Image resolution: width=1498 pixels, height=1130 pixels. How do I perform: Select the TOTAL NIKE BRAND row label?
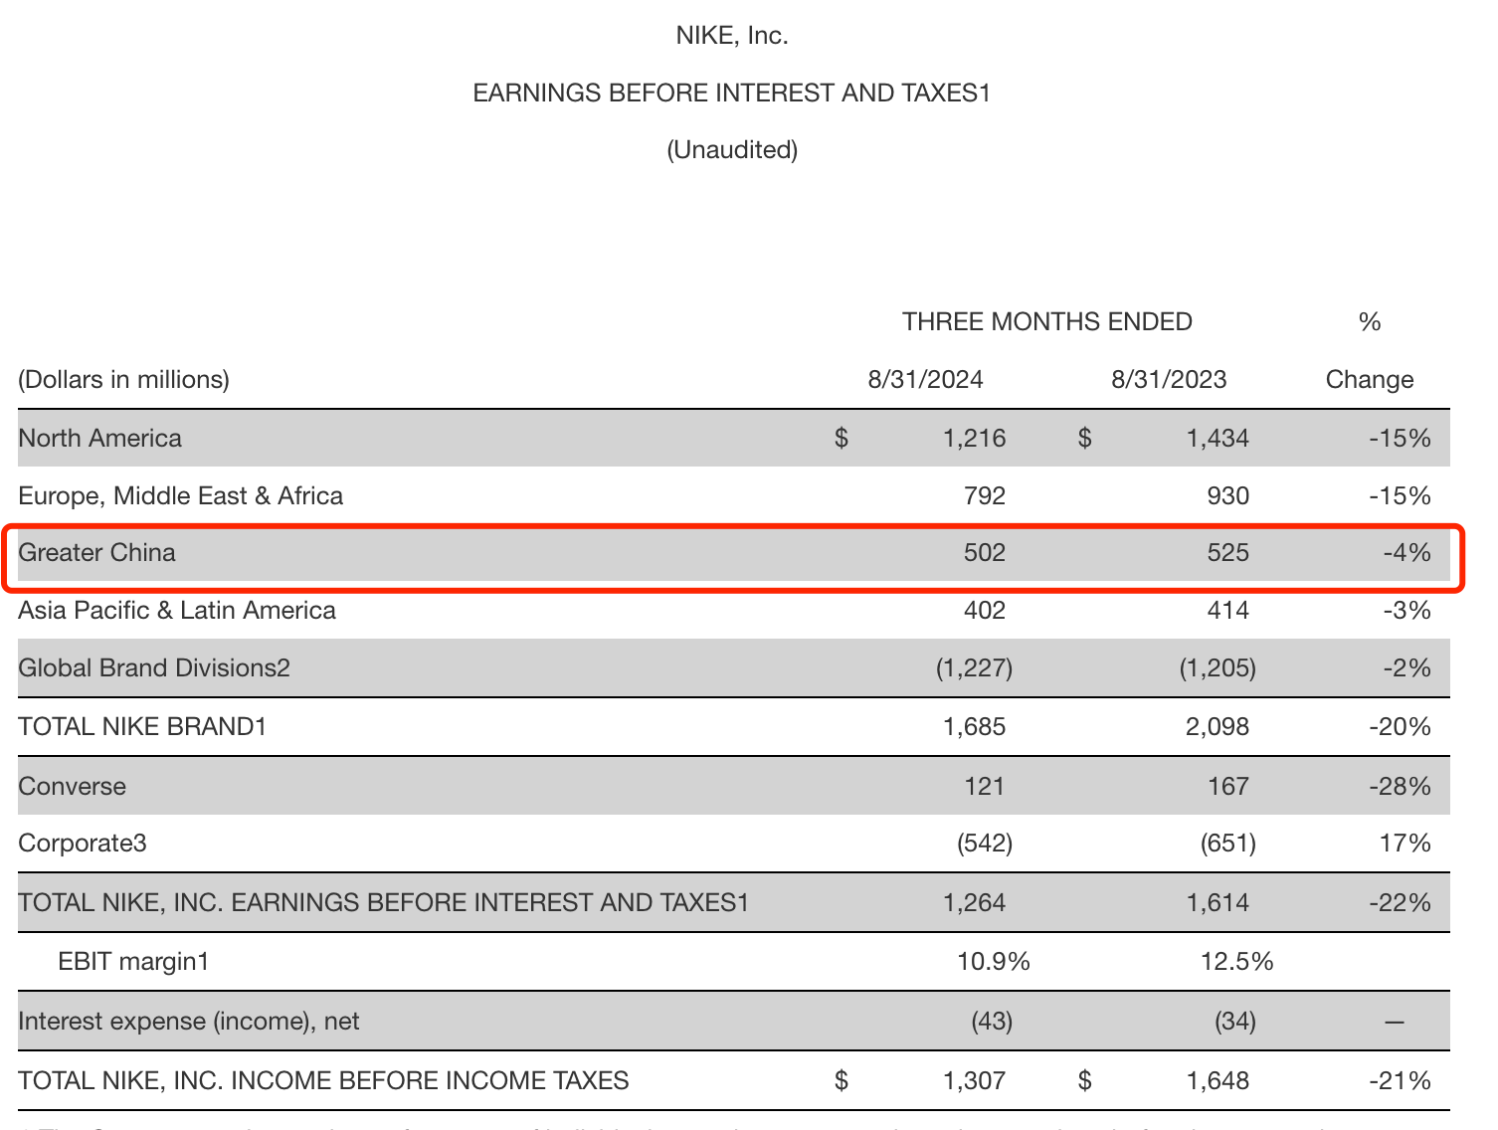pyautogui.click(x=142, y=727)
